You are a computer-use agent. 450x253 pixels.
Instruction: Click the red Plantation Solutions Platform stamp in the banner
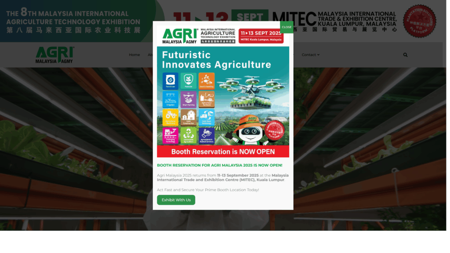(419, 21)
